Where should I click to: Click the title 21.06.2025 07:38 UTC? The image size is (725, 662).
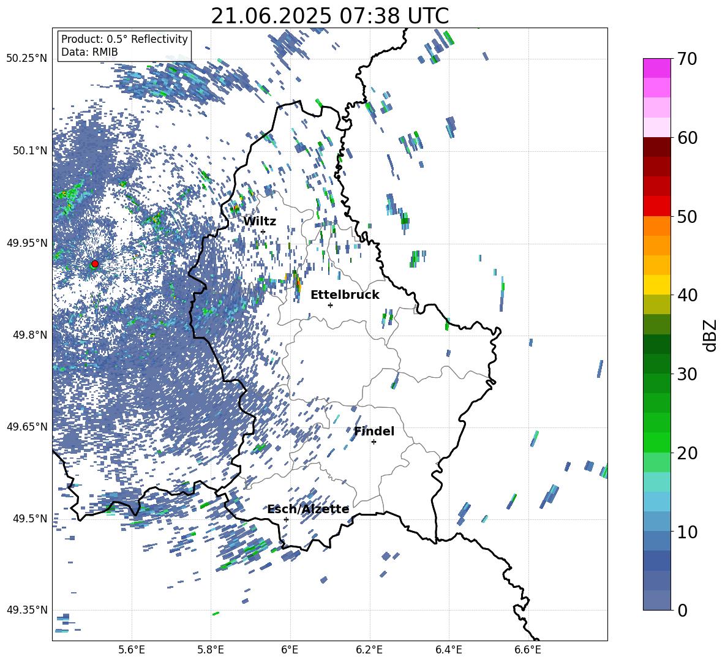tap(329, 16)
